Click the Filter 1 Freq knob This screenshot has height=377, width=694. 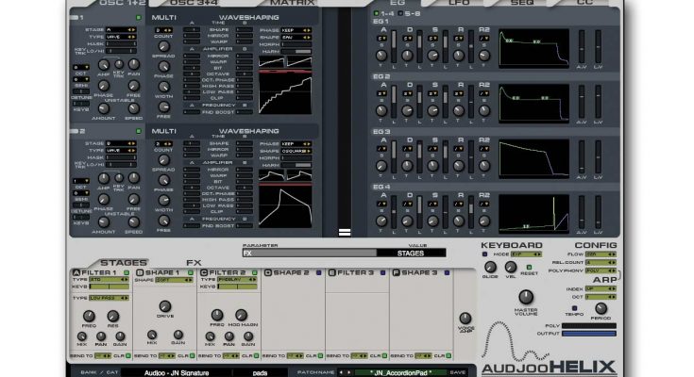[88, 318]
